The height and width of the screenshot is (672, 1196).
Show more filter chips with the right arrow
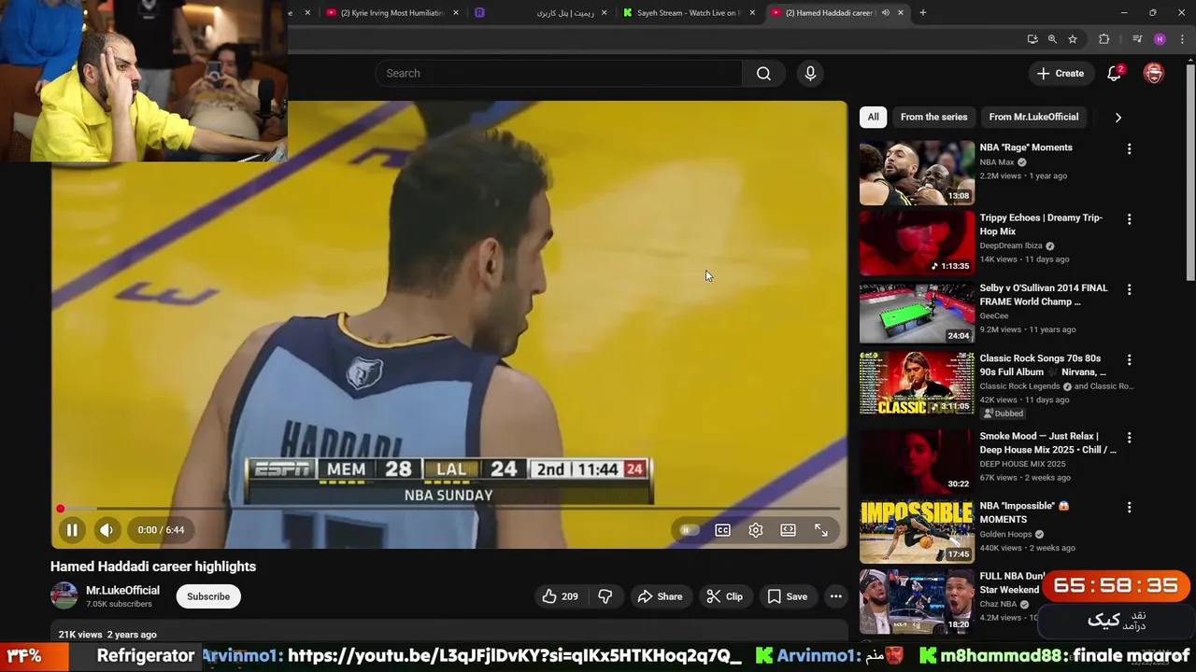pyautogui.click(x=1118, y=118)
